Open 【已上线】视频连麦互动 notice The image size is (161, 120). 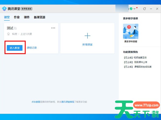135,58
